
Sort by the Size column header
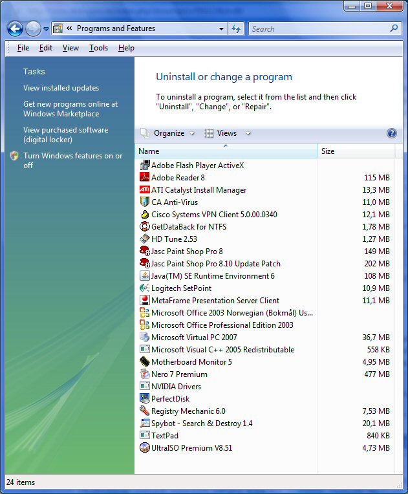click(x=356, y=151)
